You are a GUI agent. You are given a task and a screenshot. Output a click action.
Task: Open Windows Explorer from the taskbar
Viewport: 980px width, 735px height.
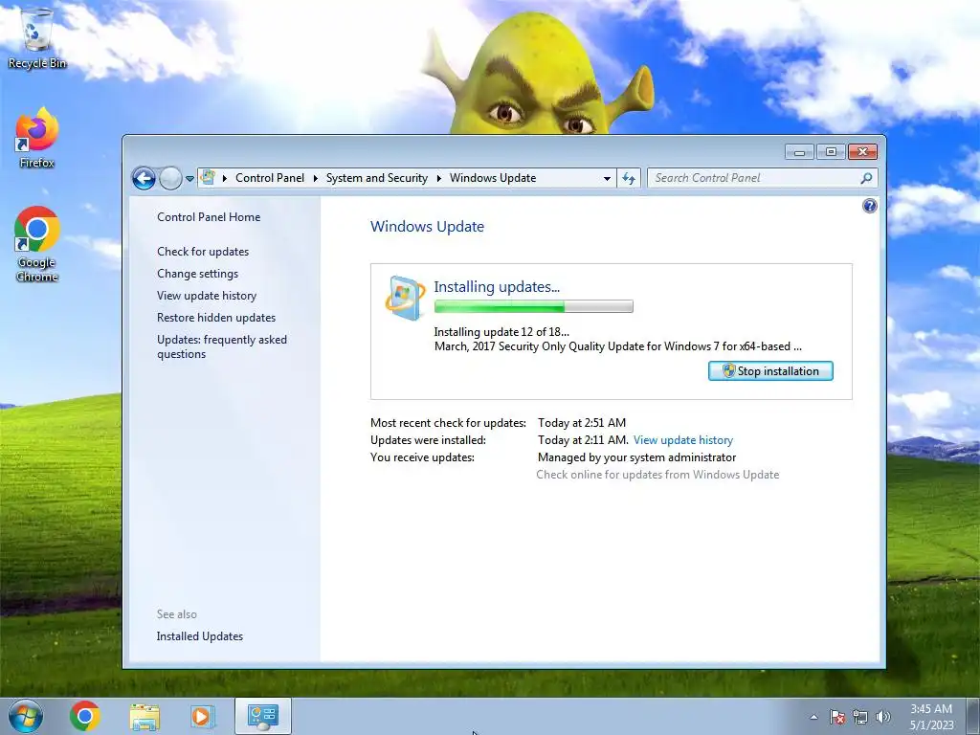point(145,716)
